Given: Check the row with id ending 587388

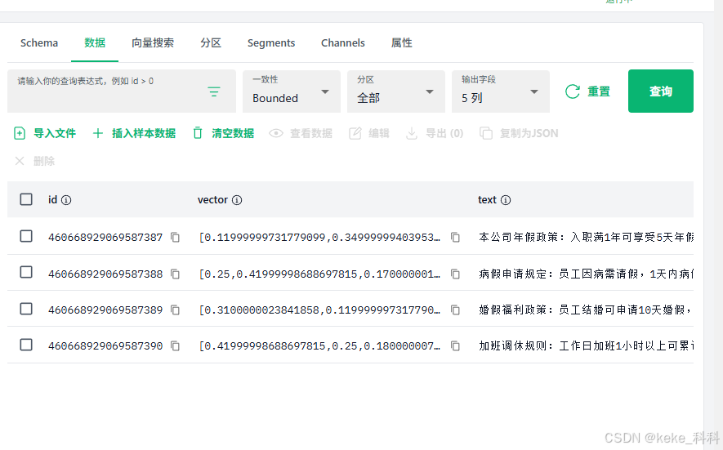Looking at the screenshot, I should pos(26,272).
